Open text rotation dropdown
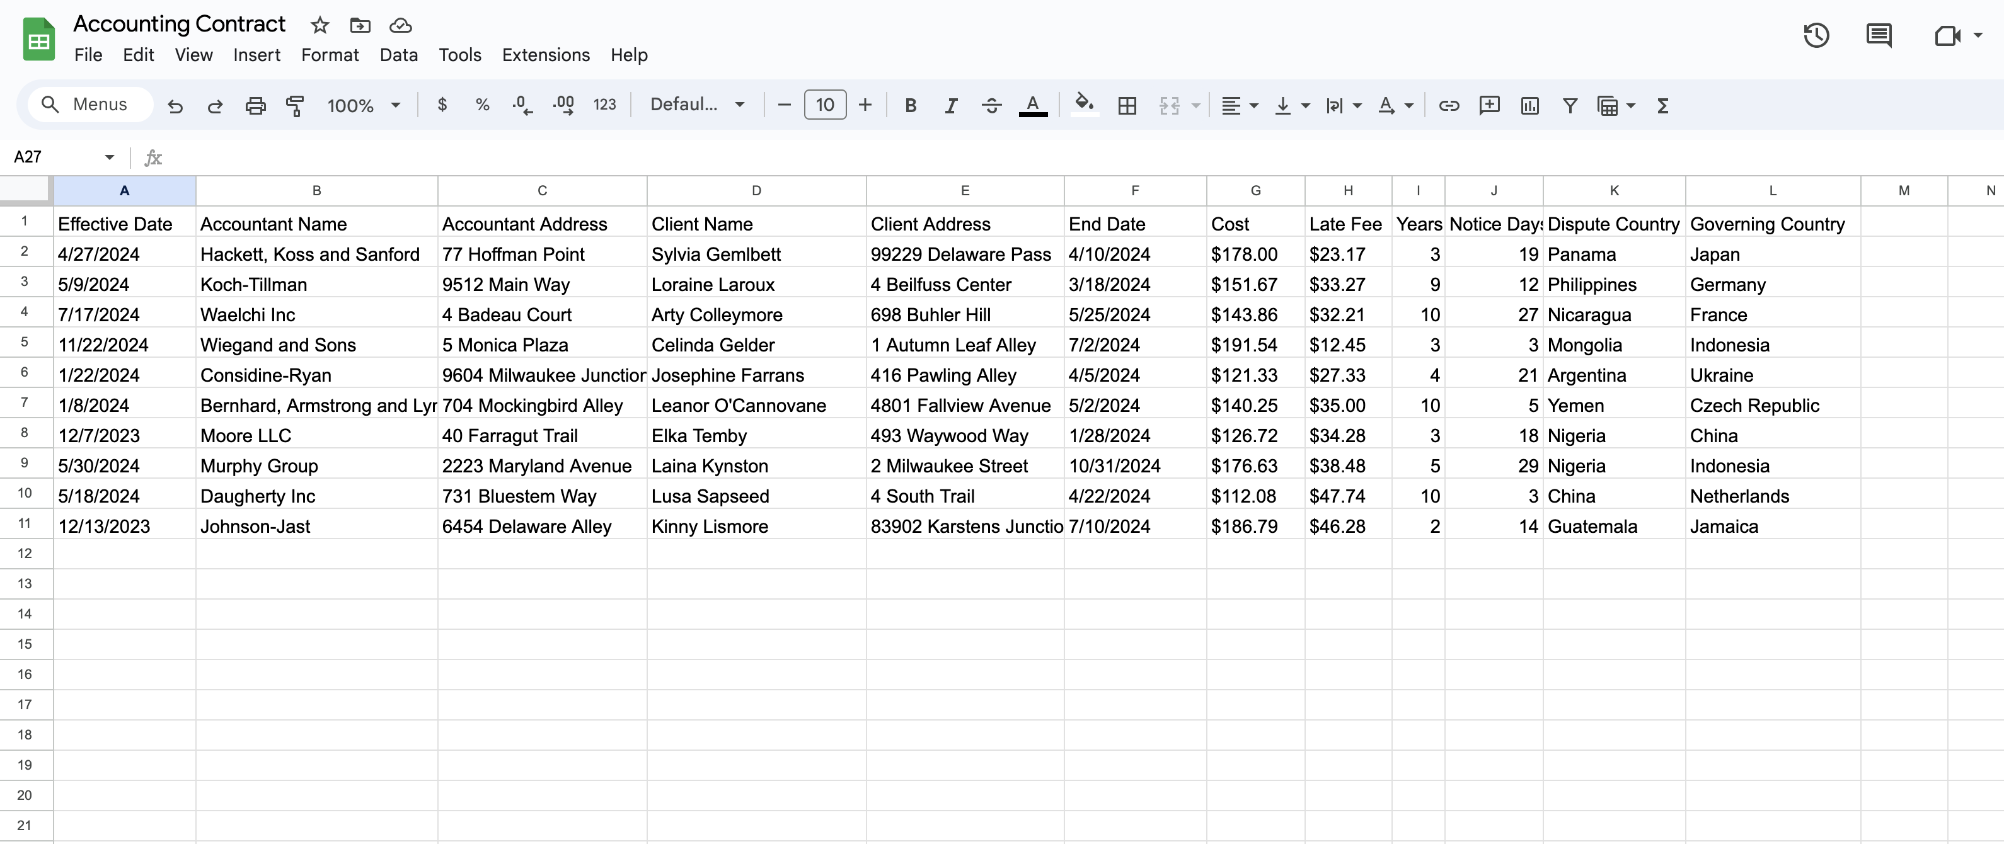 [x=1396, y=105]
